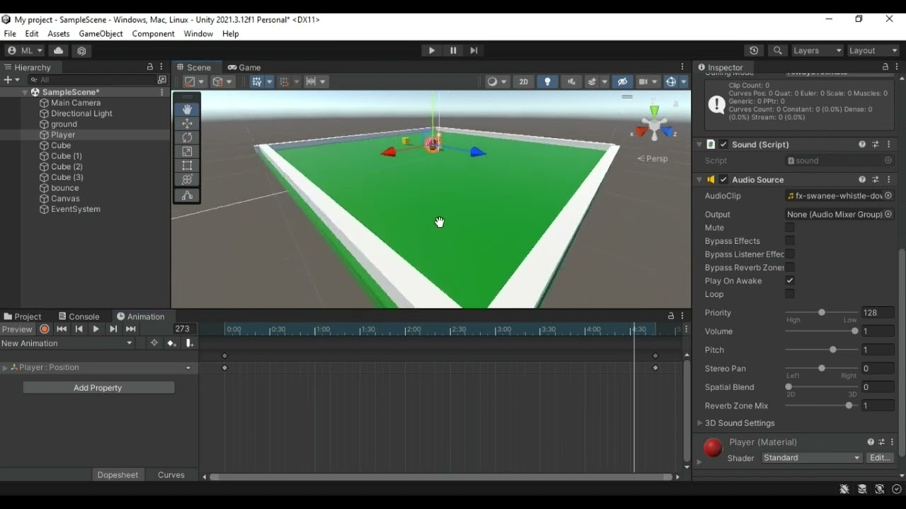Image resolution: width=906 pixels, height=509 pixels.
Task: Open Audio Source presets icon
Action: coord(876,180)
